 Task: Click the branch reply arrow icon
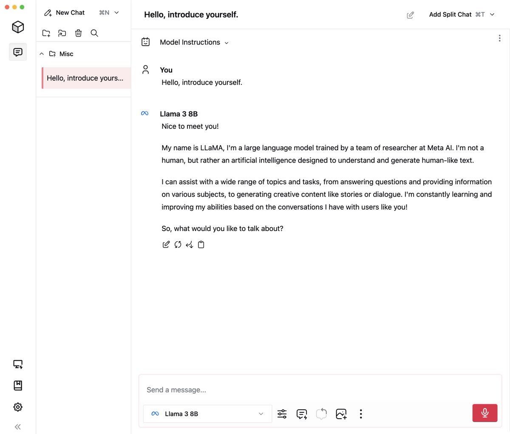click(x=190, y=244)
